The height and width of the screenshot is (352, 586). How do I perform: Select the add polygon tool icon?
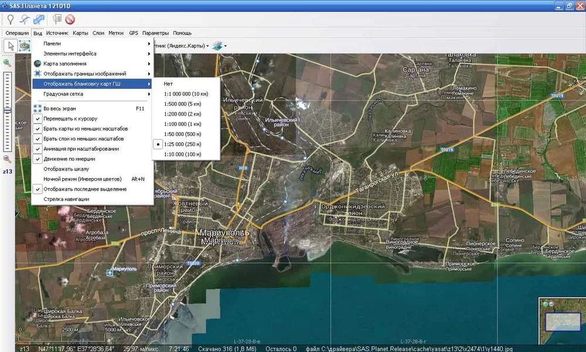pyautogui.click(x=39, y=19)
